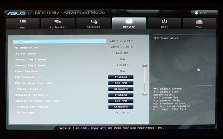This screenshot has height=139, width=223.
Task: Click the Main tab list icon
Action: (23, 22)
